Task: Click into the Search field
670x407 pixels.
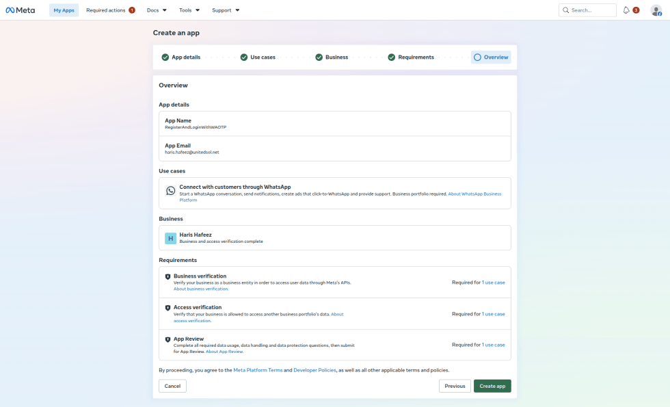Action: [587, 10]
